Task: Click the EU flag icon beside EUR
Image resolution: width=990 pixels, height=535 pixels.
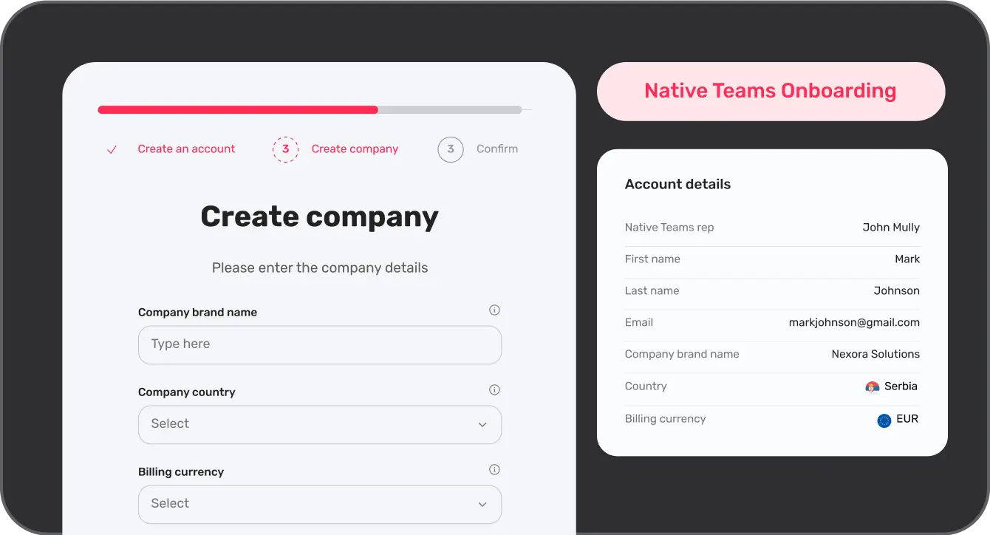Action: (884, 420)
